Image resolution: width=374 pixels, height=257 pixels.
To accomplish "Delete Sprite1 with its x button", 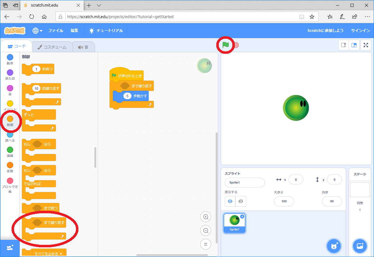I will (242, 216).
